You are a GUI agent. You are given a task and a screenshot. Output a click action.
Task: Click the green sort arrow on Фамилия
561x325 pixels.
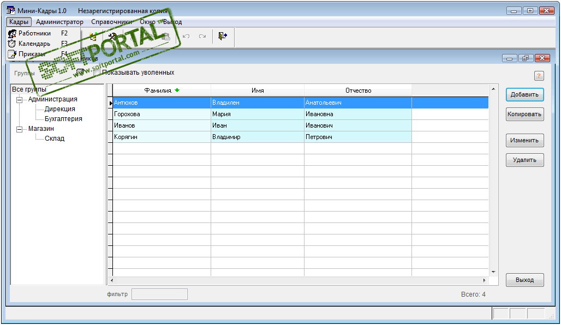(177, 91)
